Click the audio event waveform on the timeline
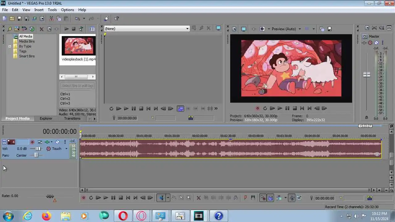The height and width of the screenshot is (222, 395). point(231,149)
